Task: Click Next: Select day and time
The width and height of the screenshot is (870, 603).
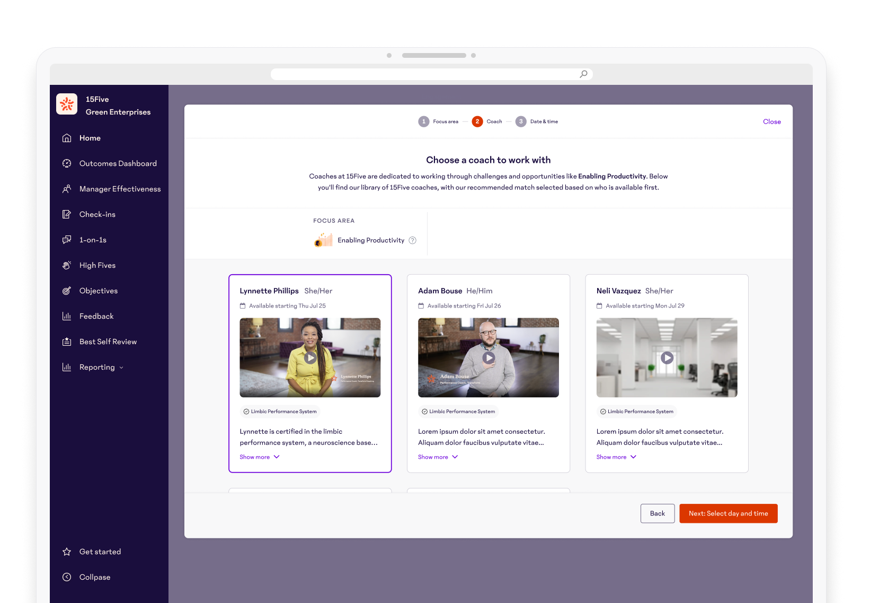Action: [729, 513]
